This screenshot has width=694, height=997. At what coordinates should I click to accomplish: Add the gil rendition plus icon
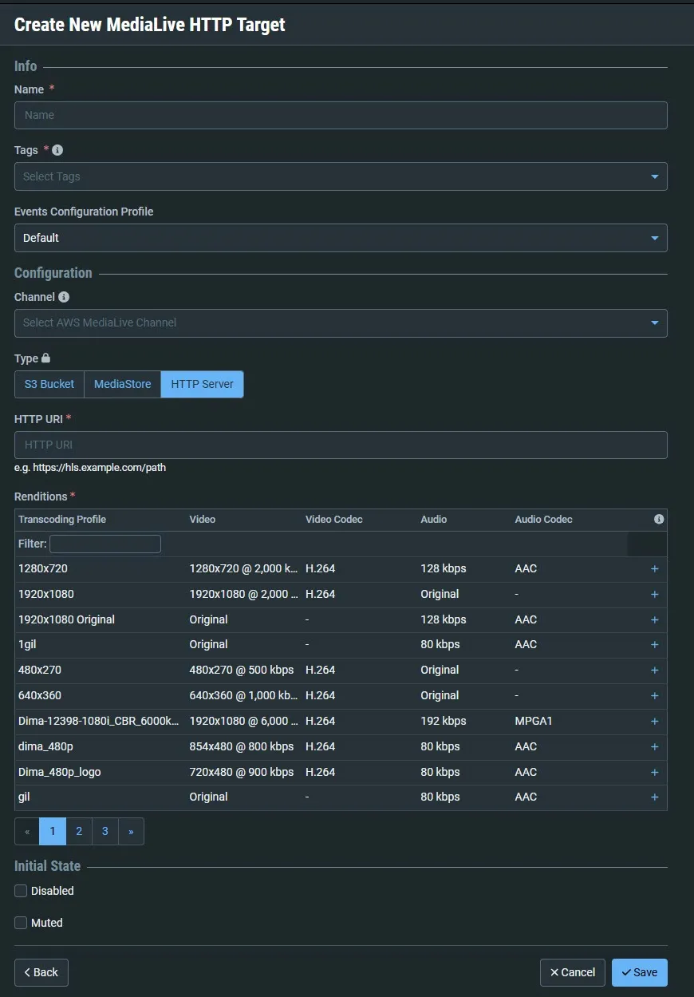655,797
